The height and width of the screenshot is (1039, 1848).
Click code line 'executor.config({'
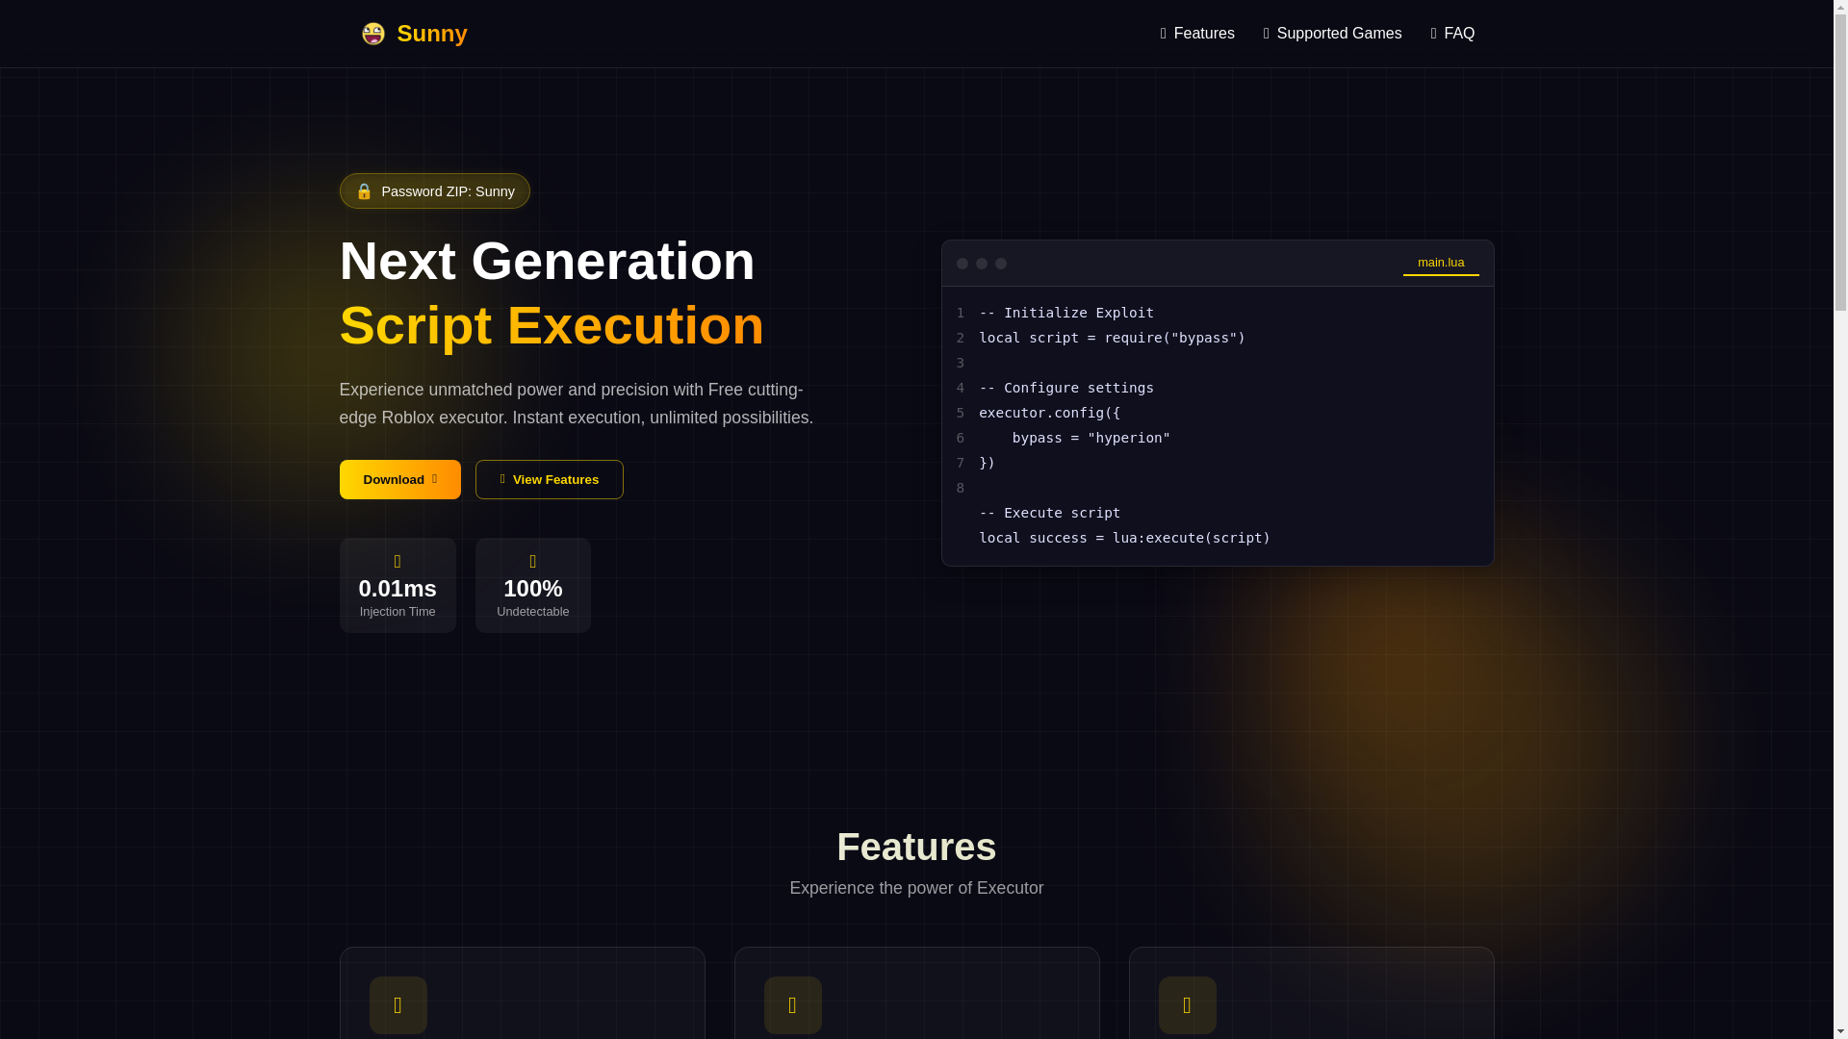point(1049,413)
